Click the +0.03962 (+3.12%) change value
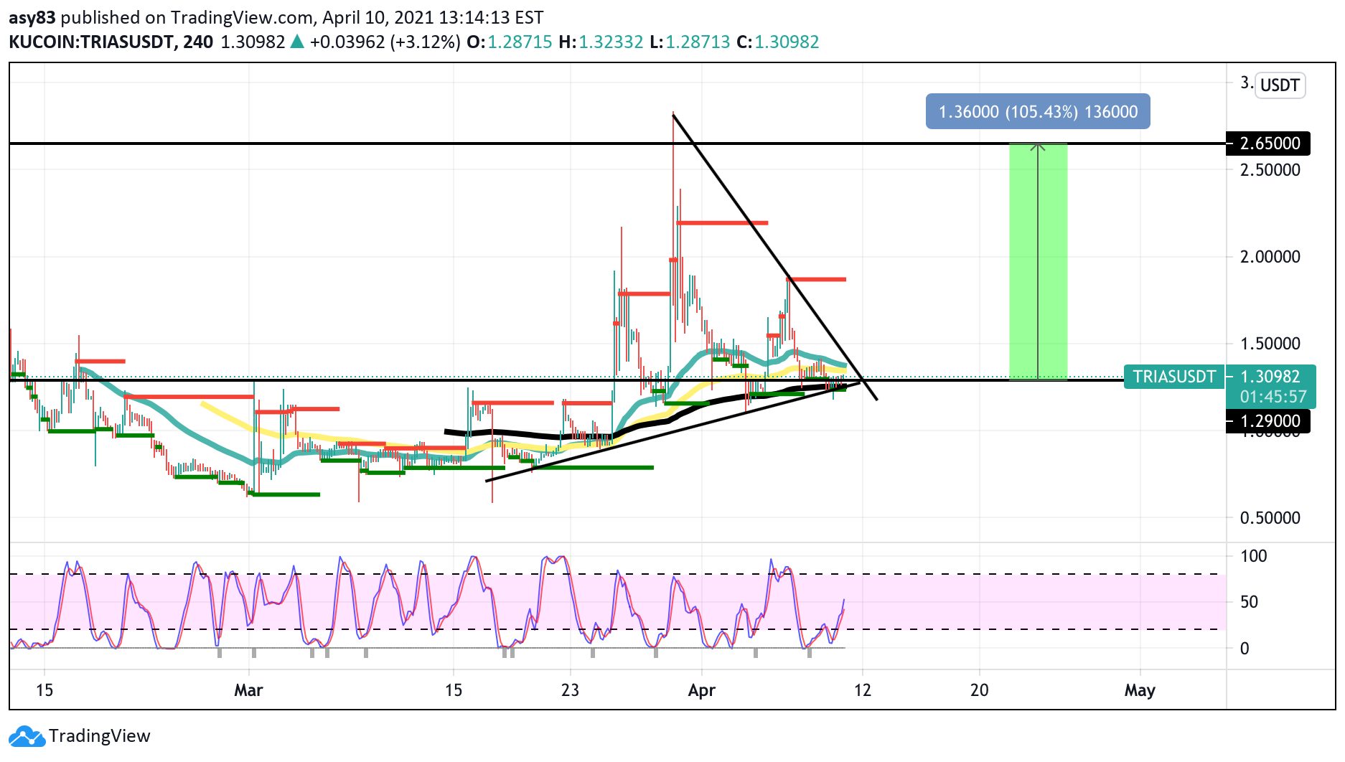1345x762 pixels. pyautogui.click(x=385, y=42)
